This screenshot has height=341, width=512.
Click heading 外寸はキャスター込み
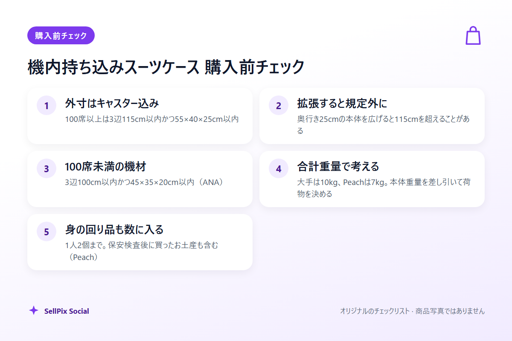pos(112,103)
